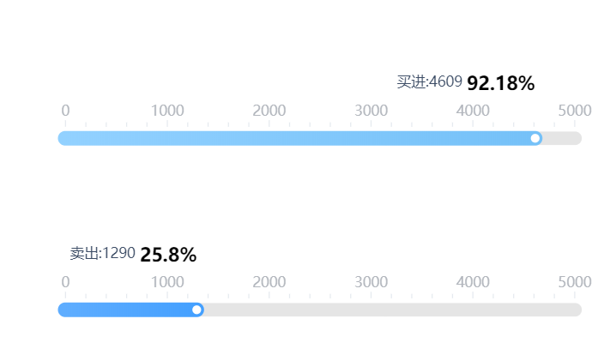Click the 4000 tick label on top scale

click(x=473, y=111)
